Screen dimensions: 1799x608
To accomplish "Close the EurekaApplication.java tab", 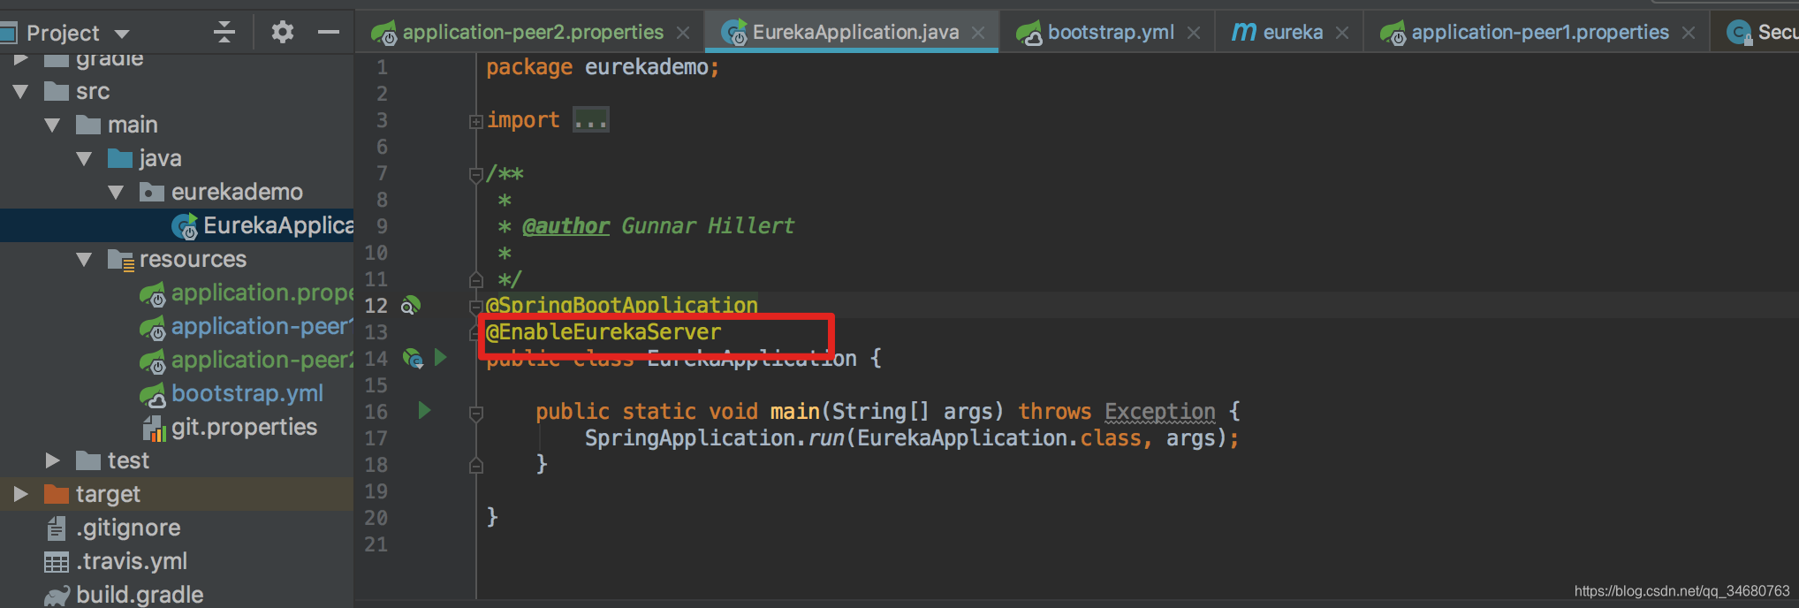I will pos(978,33).
